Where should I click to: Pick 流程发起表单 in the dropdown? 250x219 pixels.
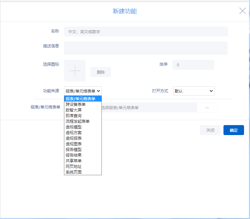point(77,121)
